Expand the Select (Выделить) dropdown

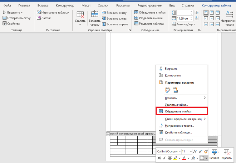click(x=13, y=12)
